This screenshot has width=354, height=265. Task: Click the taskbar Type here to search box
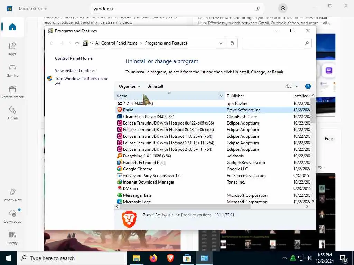[72, 258]
